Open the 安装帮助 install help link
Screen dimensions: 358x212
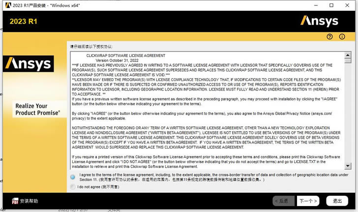point(29,201)
